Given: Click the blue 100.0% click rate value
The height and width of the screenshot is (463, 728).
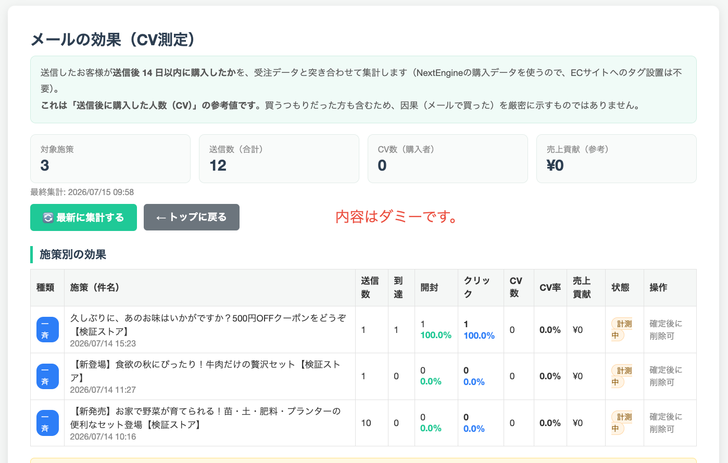Looking at the screenshot, I should coord(479,336).
